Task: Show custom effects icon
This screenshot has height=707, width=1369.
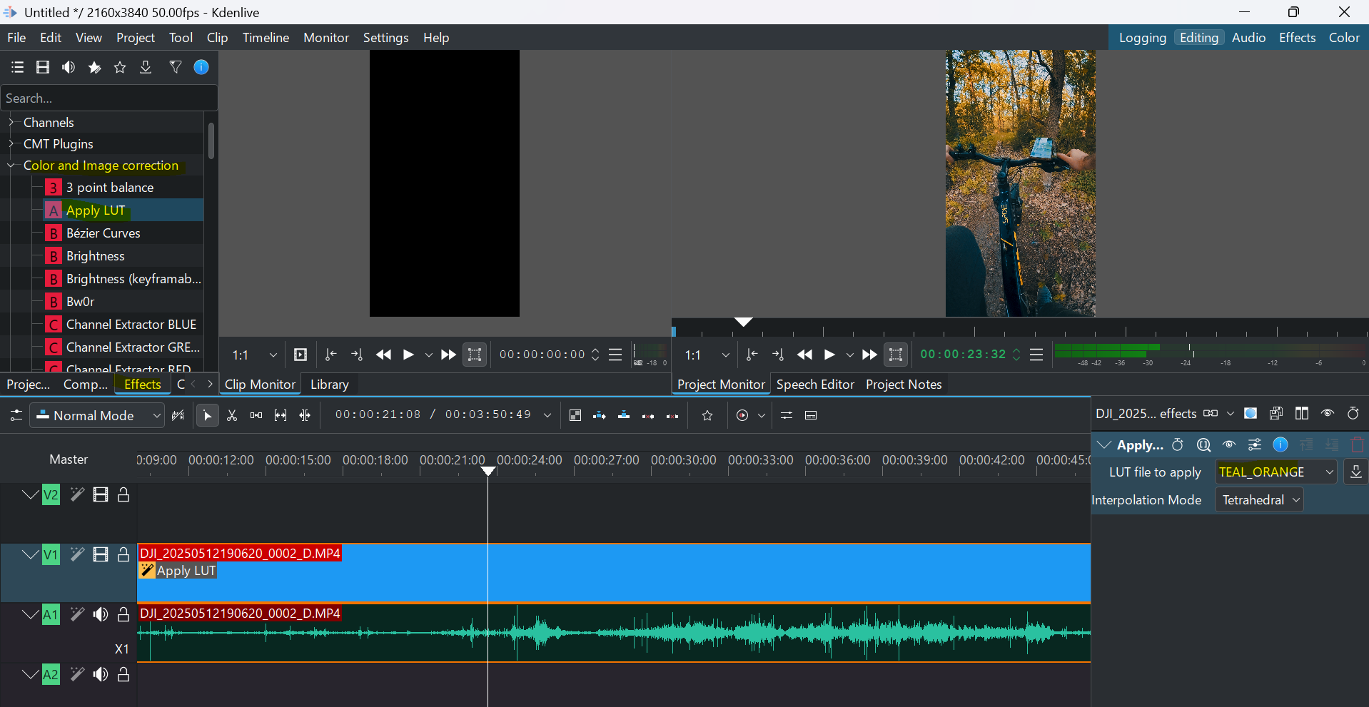Action: click(94, 67)
